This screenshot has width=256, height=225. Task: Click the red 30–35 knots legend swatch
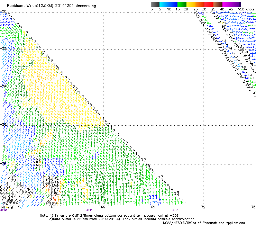click(209, 4)
